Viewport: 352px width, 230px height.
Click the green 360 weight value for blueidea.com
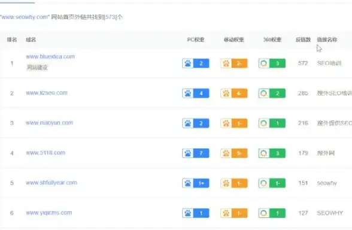(278, 63)
